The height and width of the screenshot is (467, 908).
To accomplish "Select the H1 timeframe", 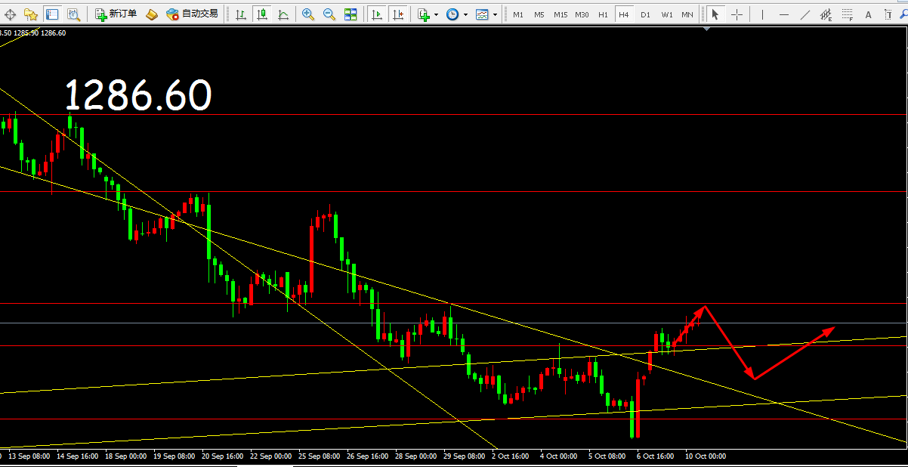I will [603, 14].
